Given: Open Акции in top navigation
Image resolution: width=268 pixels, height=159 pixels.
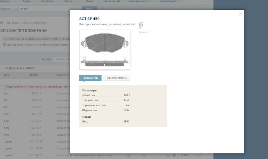Looking at the screenshot, I should coord(26,1).
